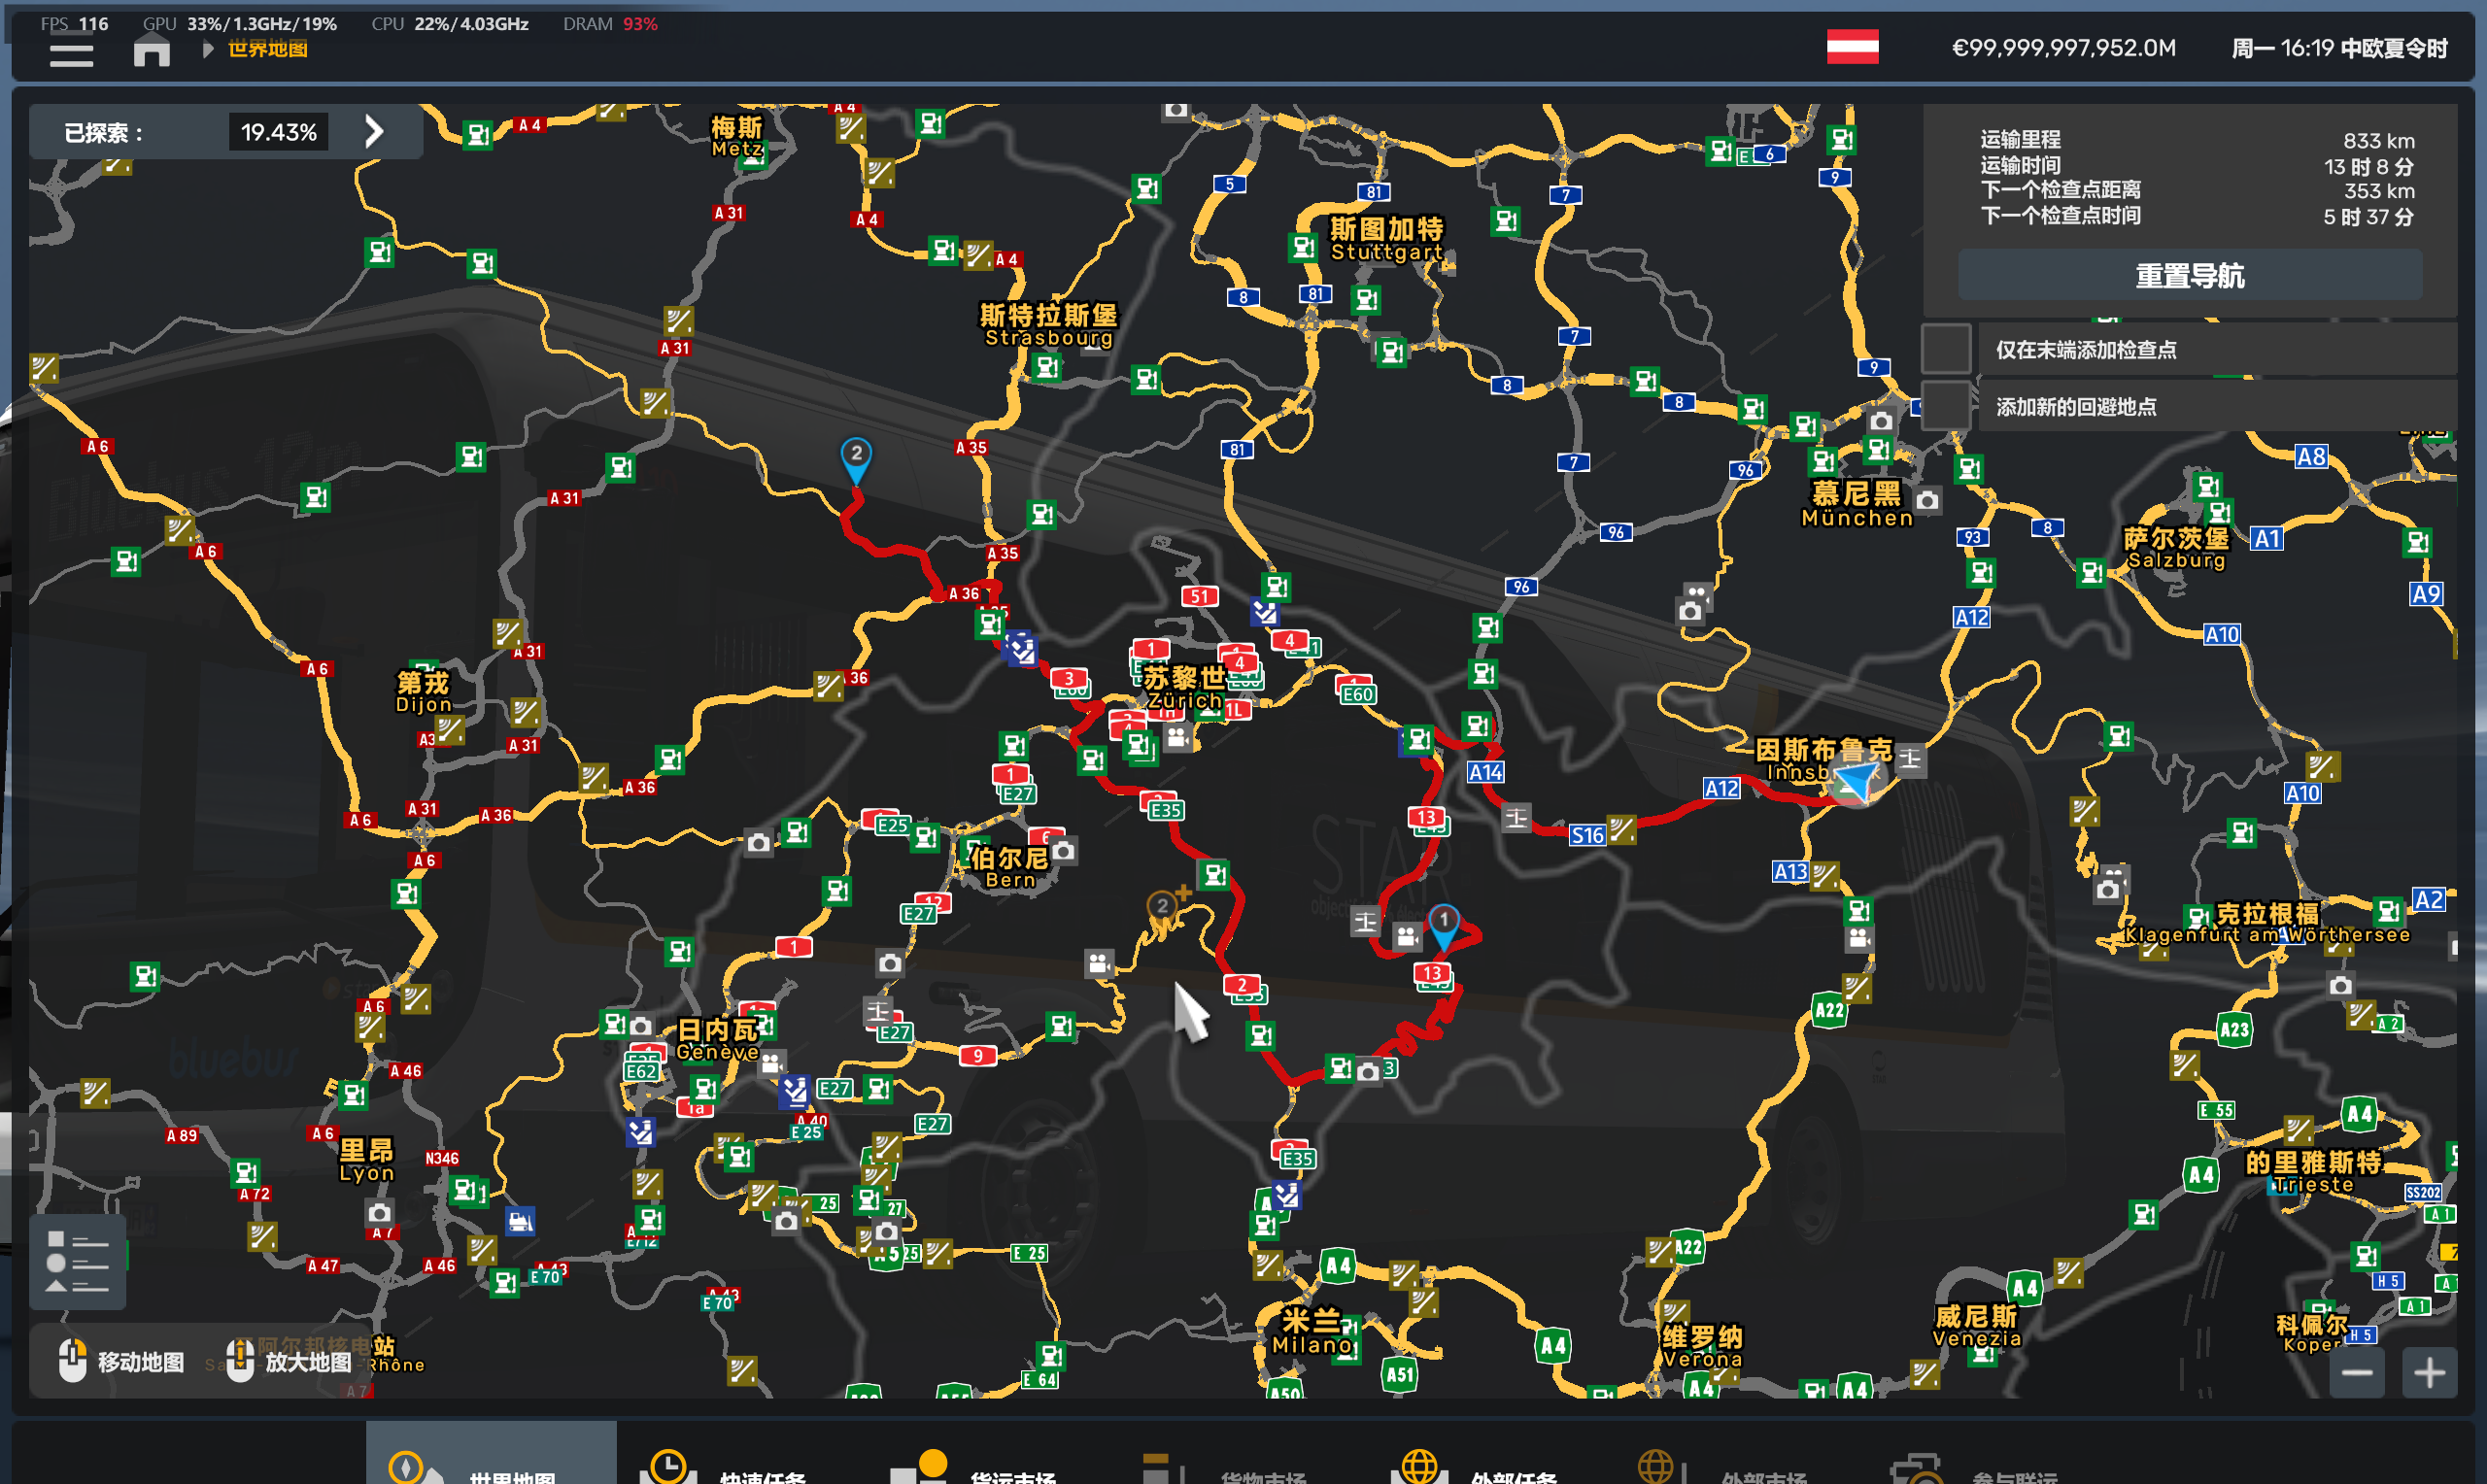Click the Milano city label
This screenshot has height=1484, width=2487.
tap(1311, 1332)
